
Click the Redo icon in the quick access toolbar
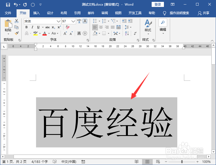point(25,5)
